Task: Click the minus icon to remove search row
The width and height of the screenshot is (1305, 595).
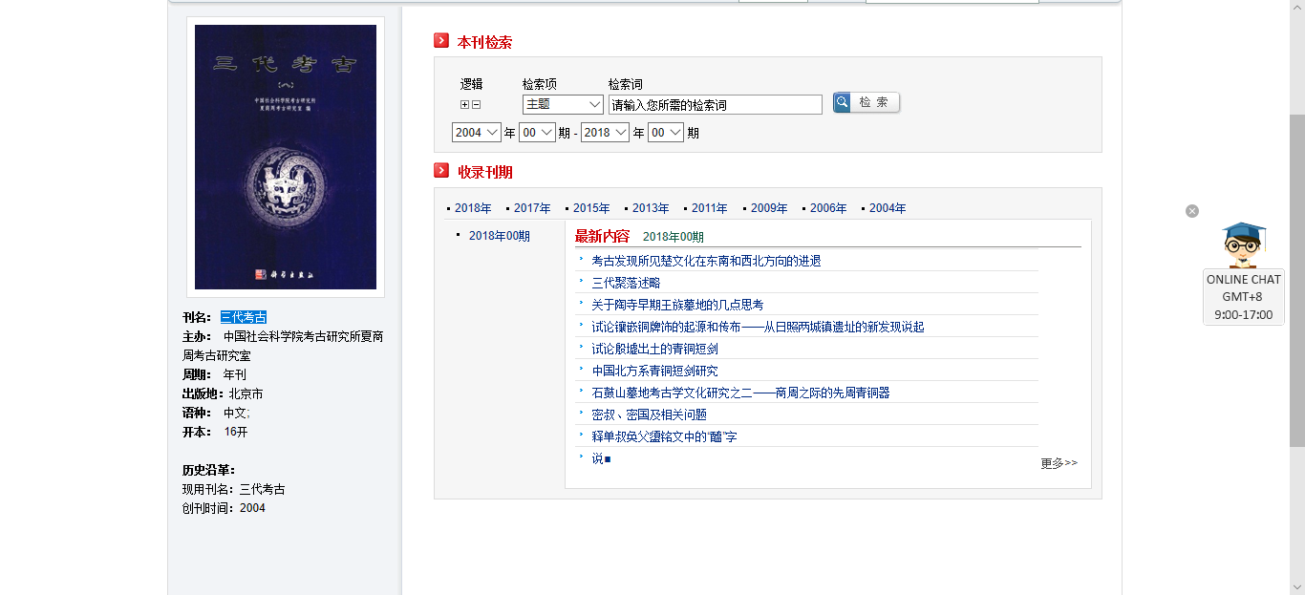Action: (x=476, y=105)
